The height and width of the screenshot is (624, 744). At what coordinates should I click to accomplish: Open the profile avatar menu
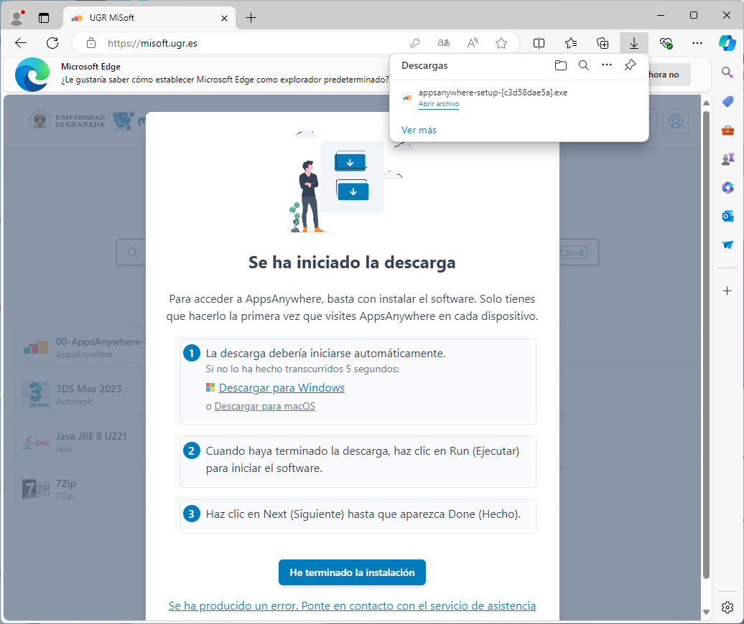(17, 18)
